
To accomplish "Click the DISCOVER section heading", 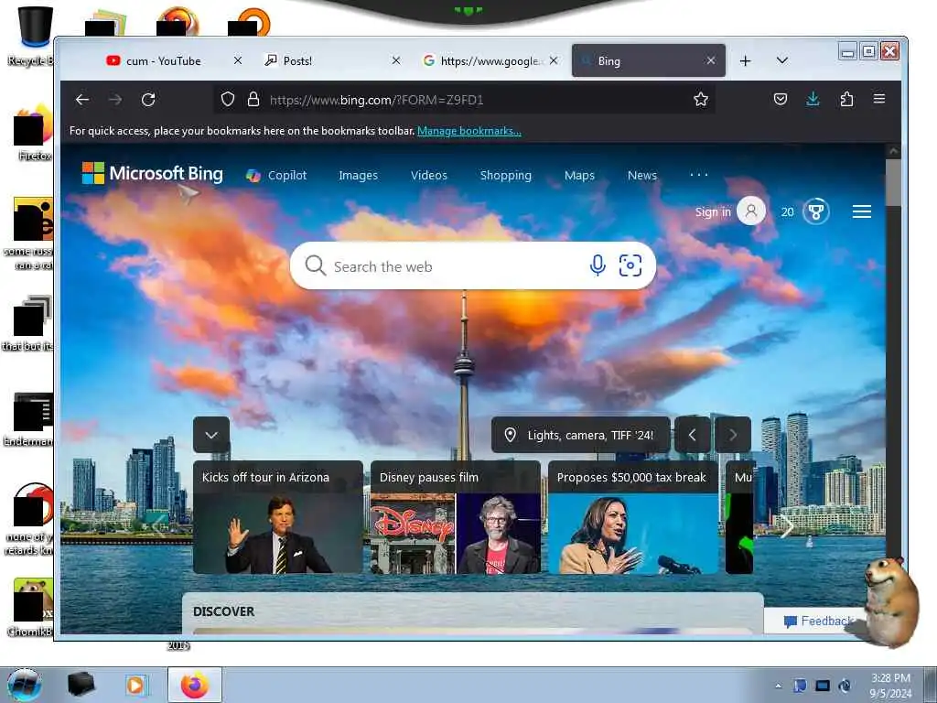I will [223, 611].
